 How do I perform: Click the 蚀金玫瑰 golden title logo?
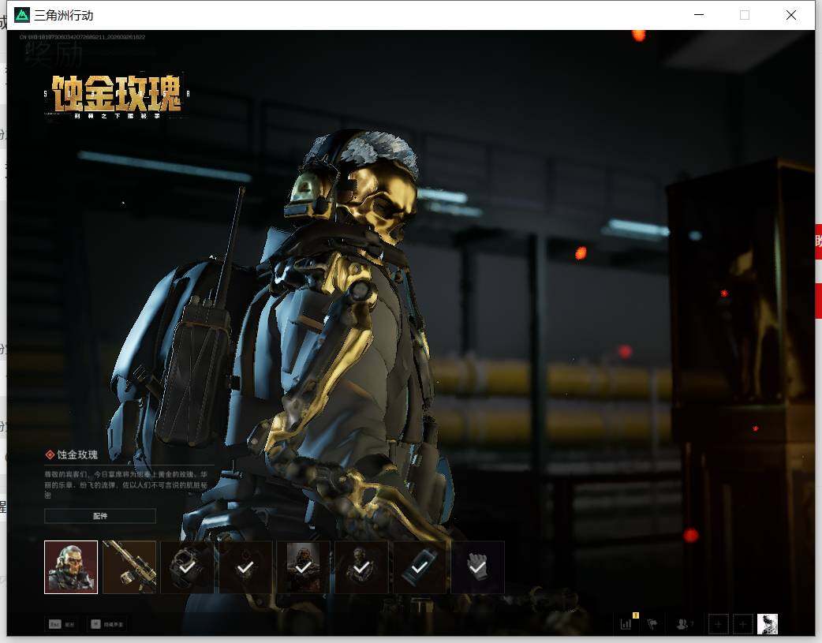click(x=117, y=95)
